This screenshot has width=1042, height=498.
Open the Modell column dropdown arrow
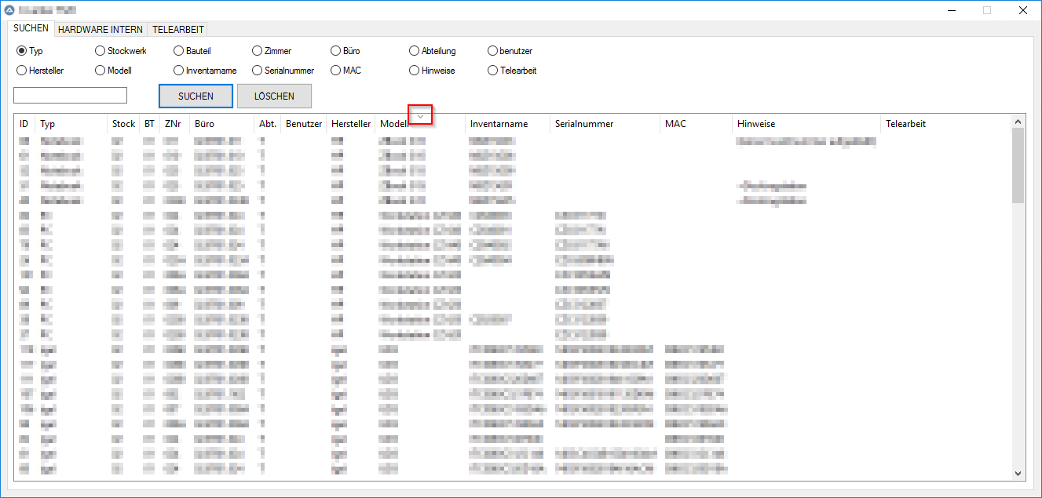tap(421, 116)
